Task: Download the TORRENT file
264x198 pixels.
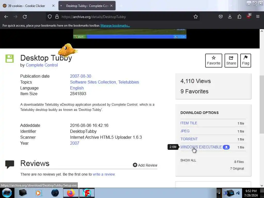Action: pos(189,139)
